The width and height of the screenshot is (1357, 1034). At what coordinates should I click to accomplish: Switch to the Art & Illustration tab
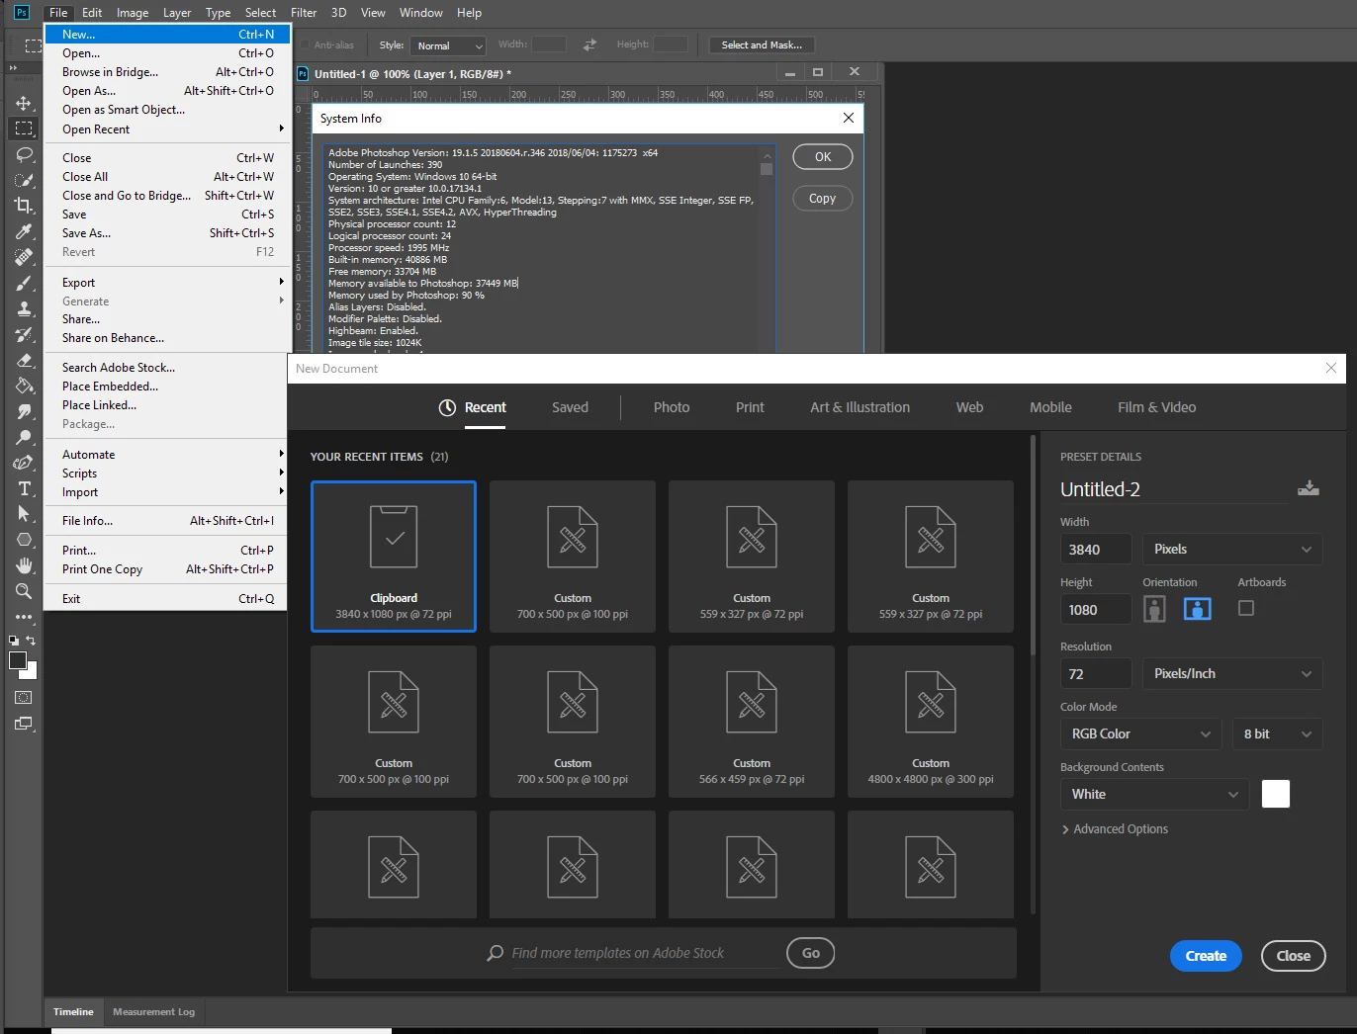point(859,407)
